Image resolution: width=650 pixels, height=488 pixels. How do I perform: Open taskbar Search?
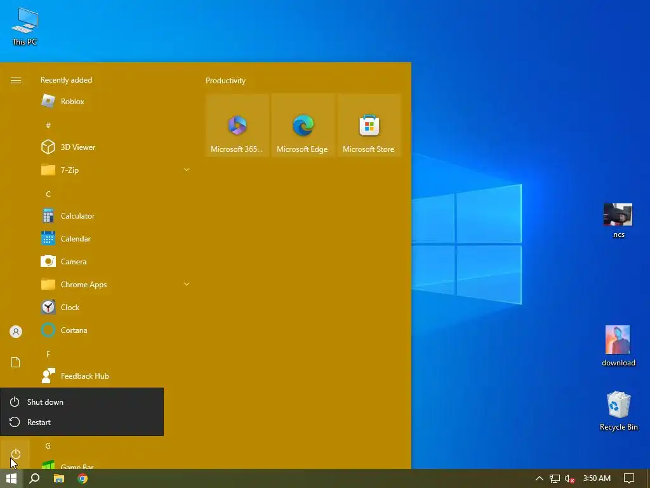34,478
